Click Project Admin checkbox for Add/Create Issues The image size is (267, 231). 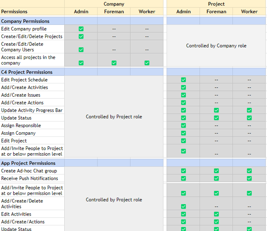click(183, 95)
